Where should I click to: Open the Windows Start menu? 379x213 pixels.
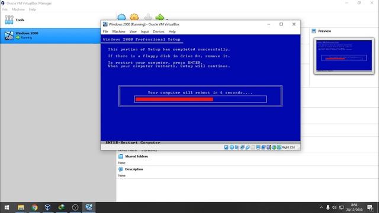[x=7, y=208]
